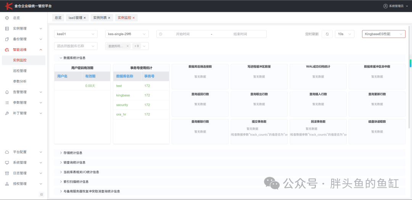
Task: Click the 系统管理 monitor icon
Action: click(7, 163)
